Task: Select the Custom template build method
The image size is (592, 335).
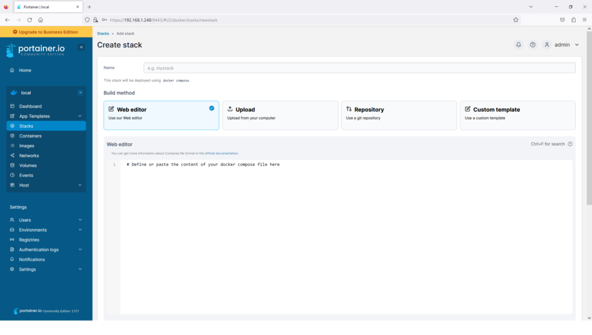Action: (517, 115)
